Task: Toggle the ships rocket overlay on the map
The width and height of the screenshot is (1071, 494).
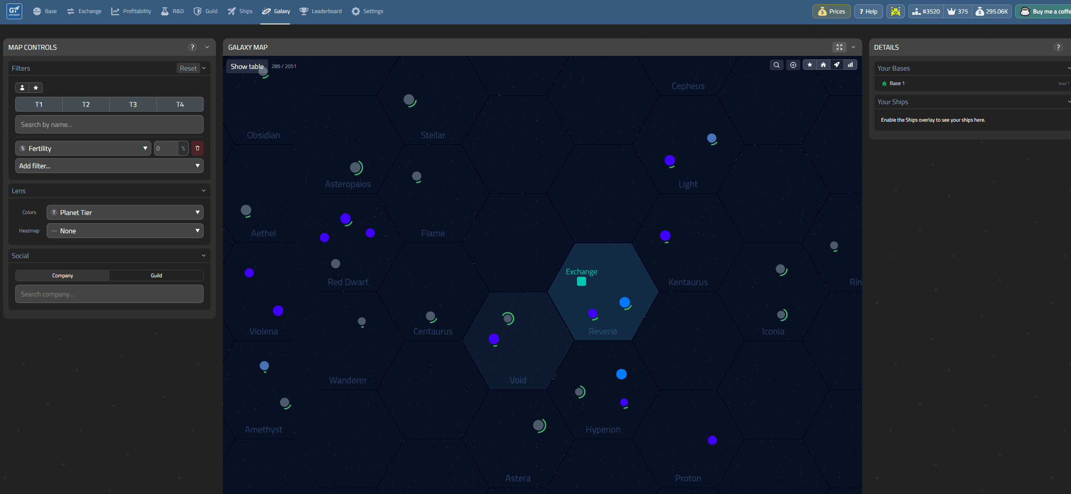Action: tap(837, 65)
